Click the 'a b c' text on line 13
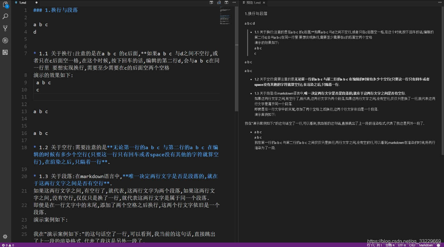 (41, 111)
